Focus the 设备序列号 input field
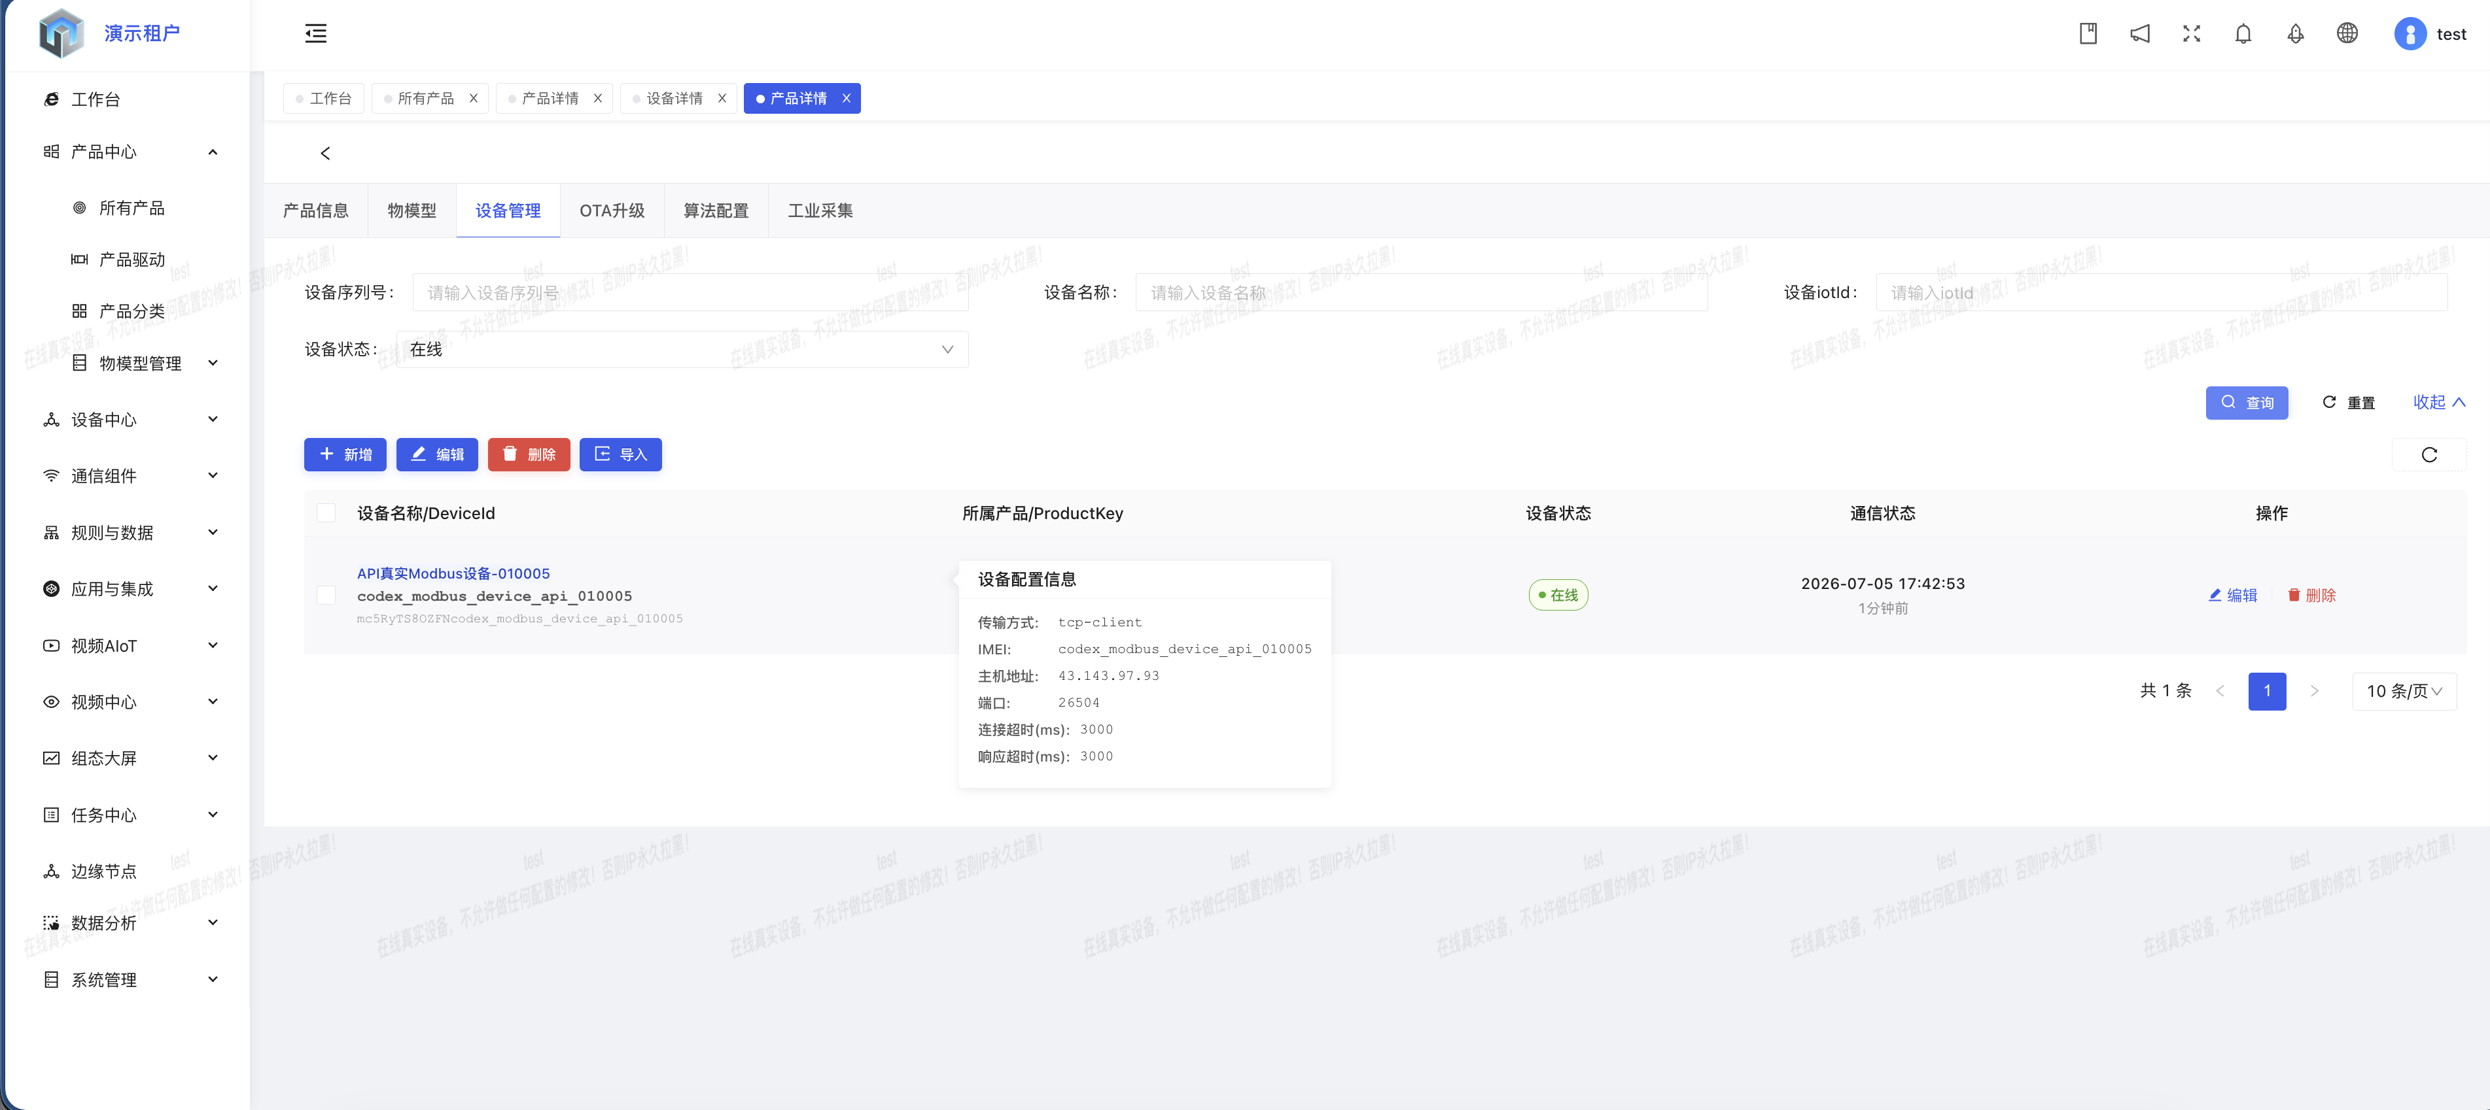Image resolution: width=2490 pixels, height=1110 pixels. 690,293
